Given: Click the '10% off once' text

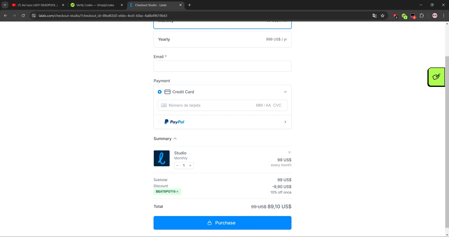Looking at the screenshot, I should click(281, 192).
